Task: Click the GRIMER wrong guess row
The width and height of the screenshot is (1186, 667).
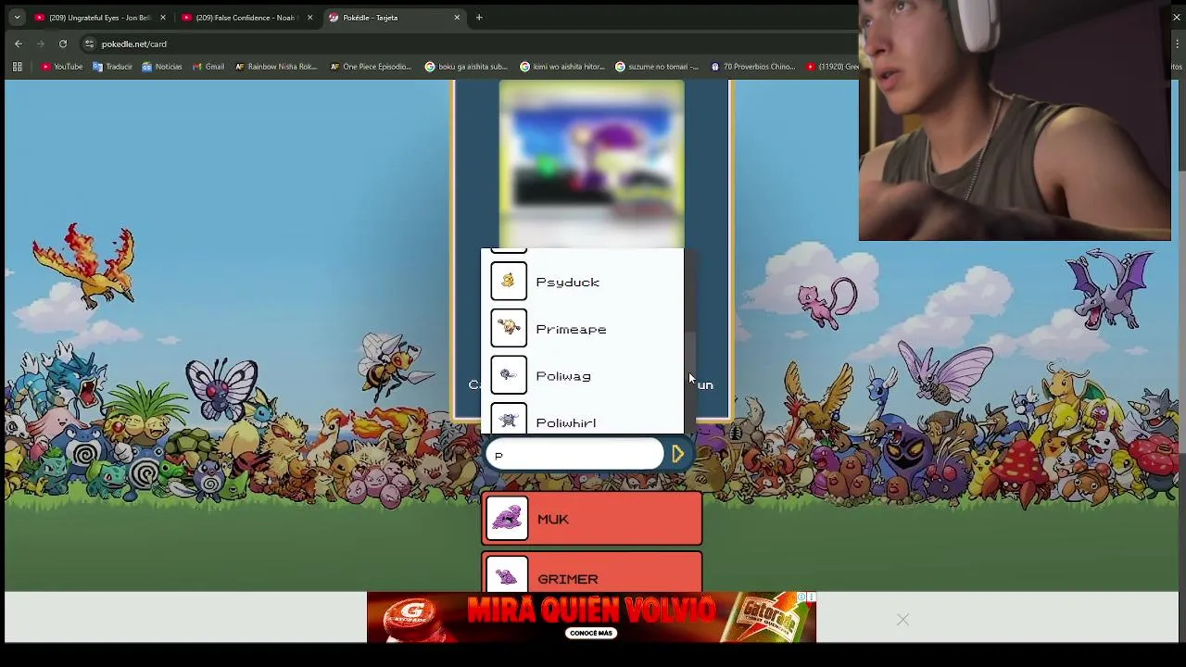Action: click(591, 573)
